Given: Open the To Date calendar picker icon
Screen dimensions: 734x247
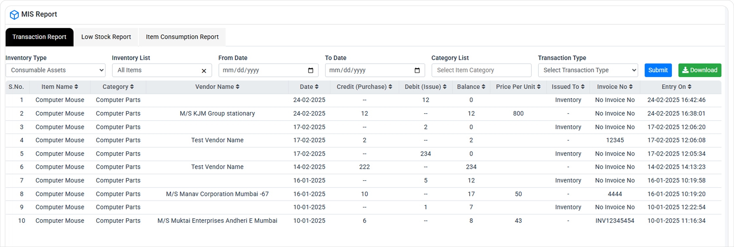Looking at the screenshot, I should [417, 70].
